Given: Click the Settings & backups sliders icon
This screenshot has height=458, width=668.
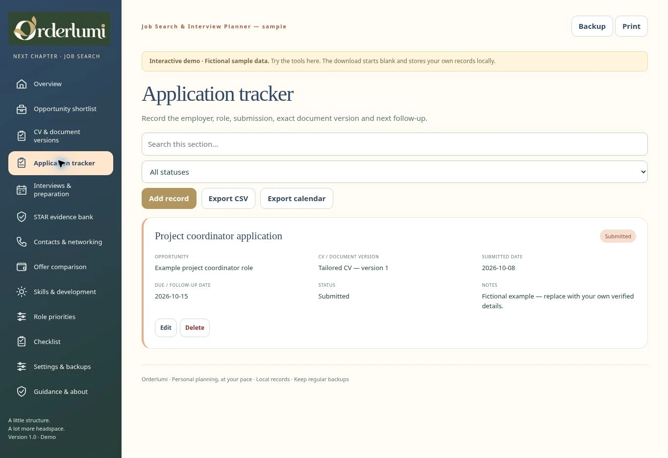Looking at the screenshot, I should click(22, 366).
